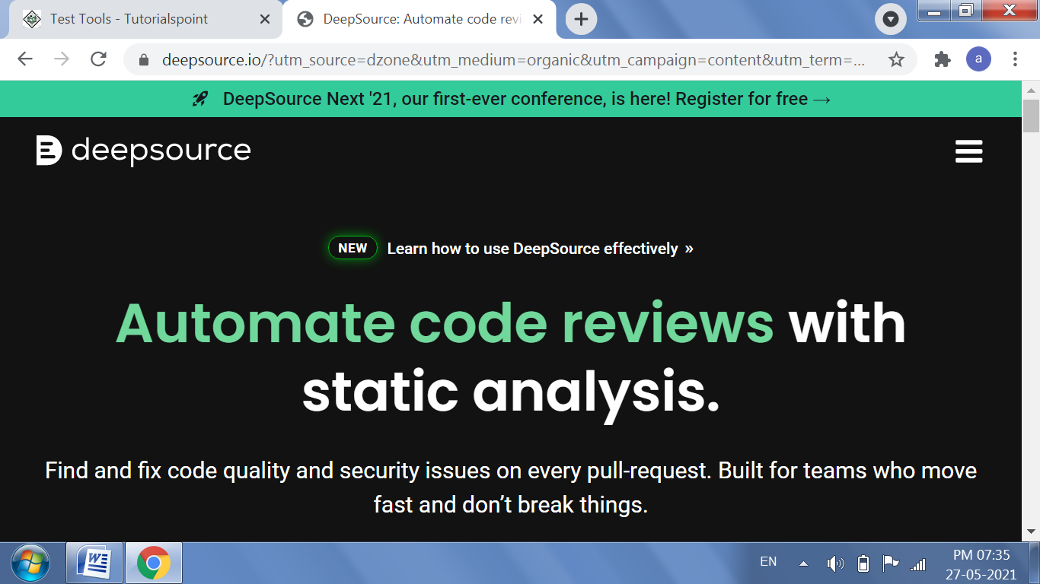Open Chrome's three-dot menu

point(1015,59)
